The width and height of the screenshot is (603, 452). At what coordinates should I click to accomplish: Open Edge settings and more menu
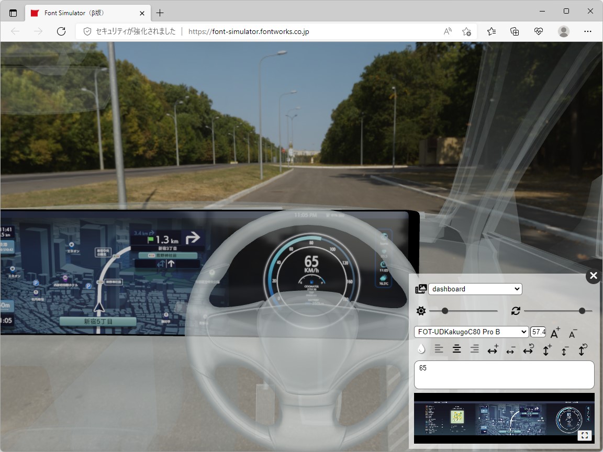(x=588, y=31)
